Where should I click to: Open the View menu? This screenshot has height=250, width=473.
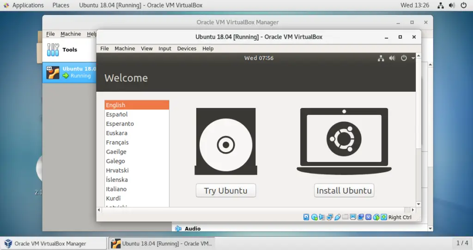(x=146, y=48)
